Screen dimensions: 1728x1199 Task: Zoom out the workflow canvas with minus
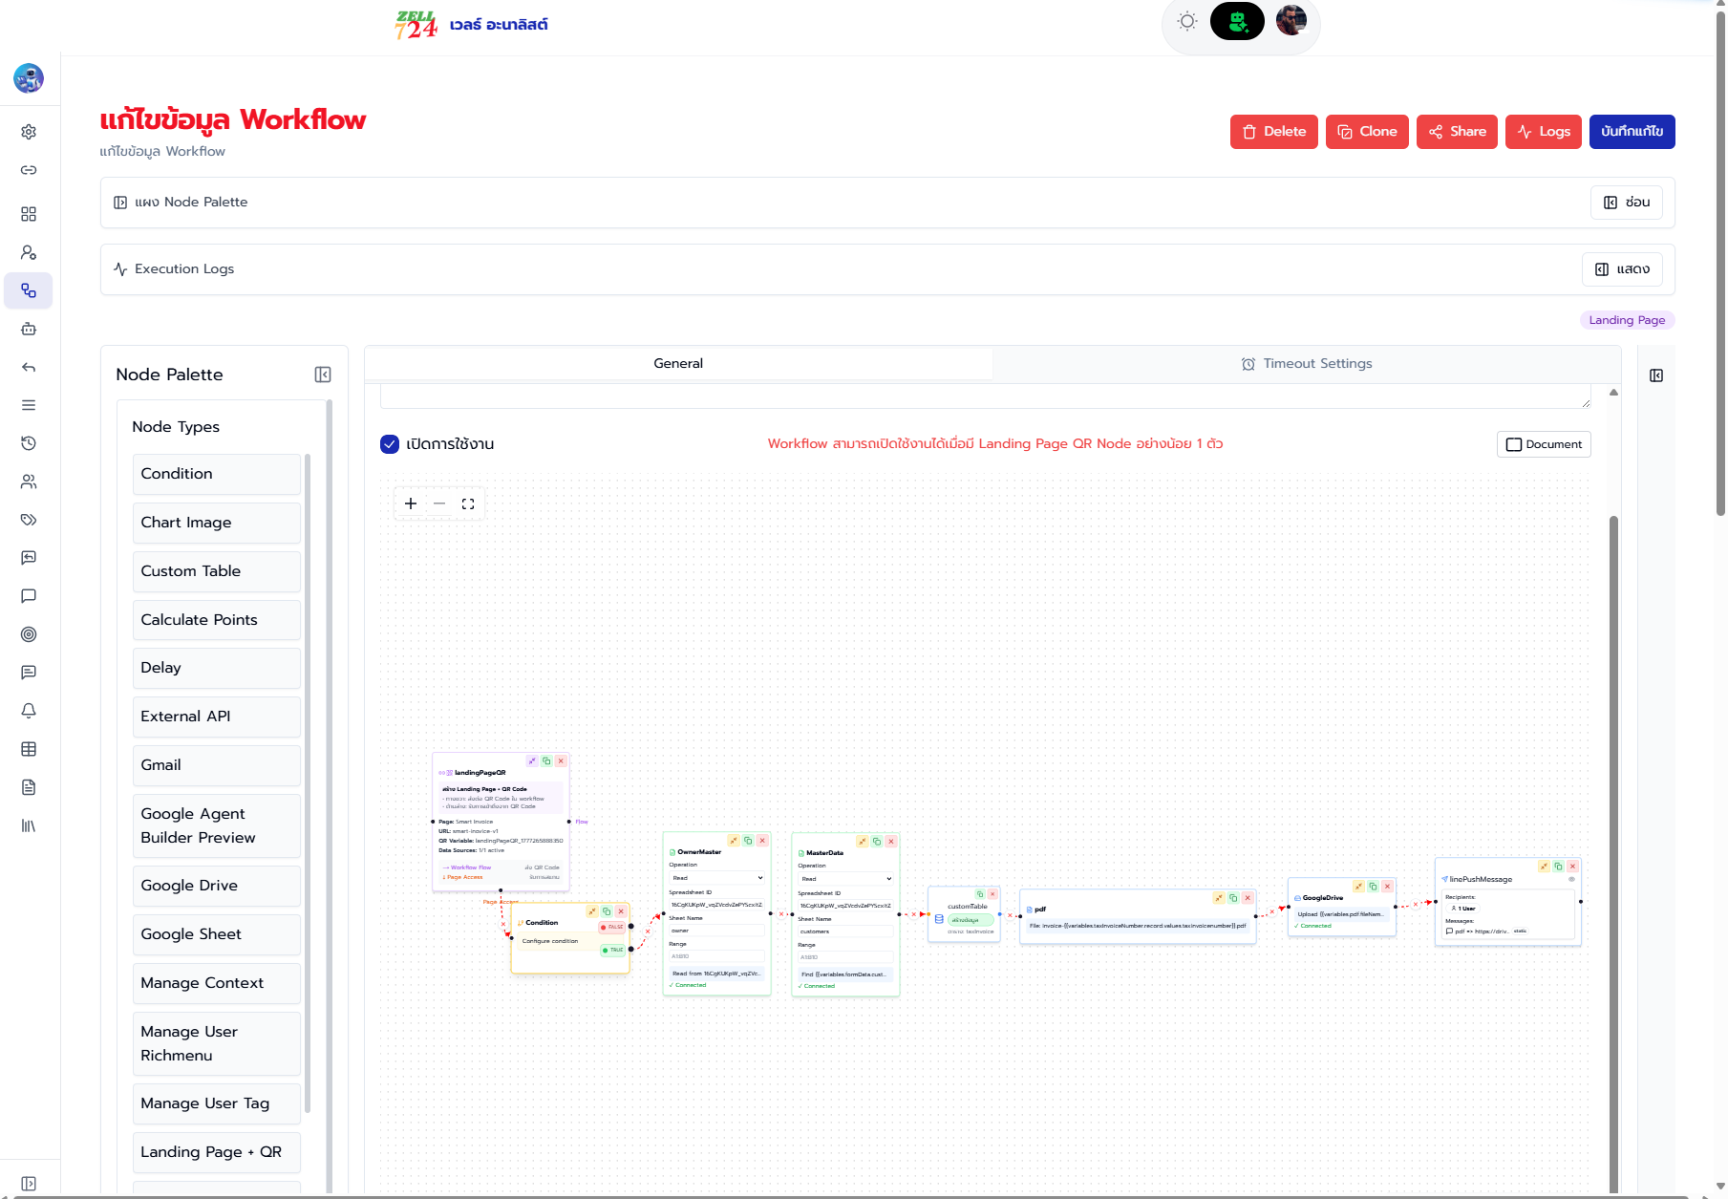[439, 503]
